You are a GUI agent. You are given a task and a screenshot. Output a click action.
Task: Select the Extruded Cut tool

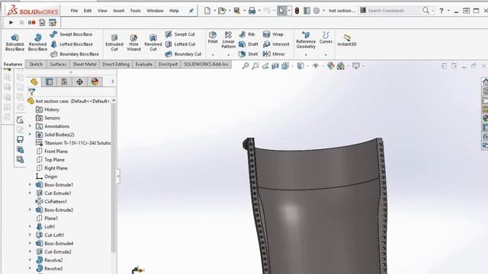[x=114, y=43]
